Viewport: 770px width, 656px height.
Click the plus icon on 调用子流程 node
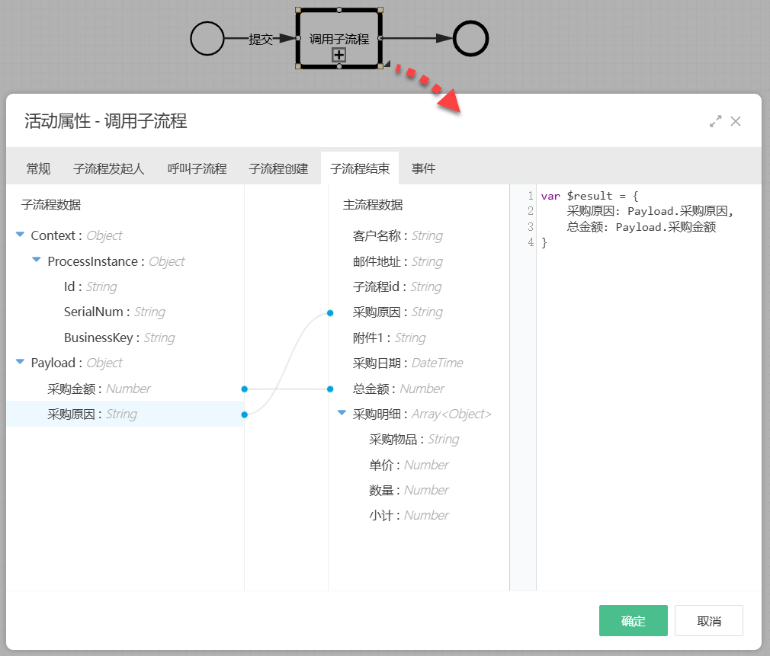pos(338,55)
